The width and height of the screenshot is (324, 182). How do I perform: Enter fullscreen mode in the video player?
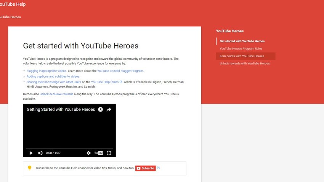pyautogui.click(x=109, y=153)
